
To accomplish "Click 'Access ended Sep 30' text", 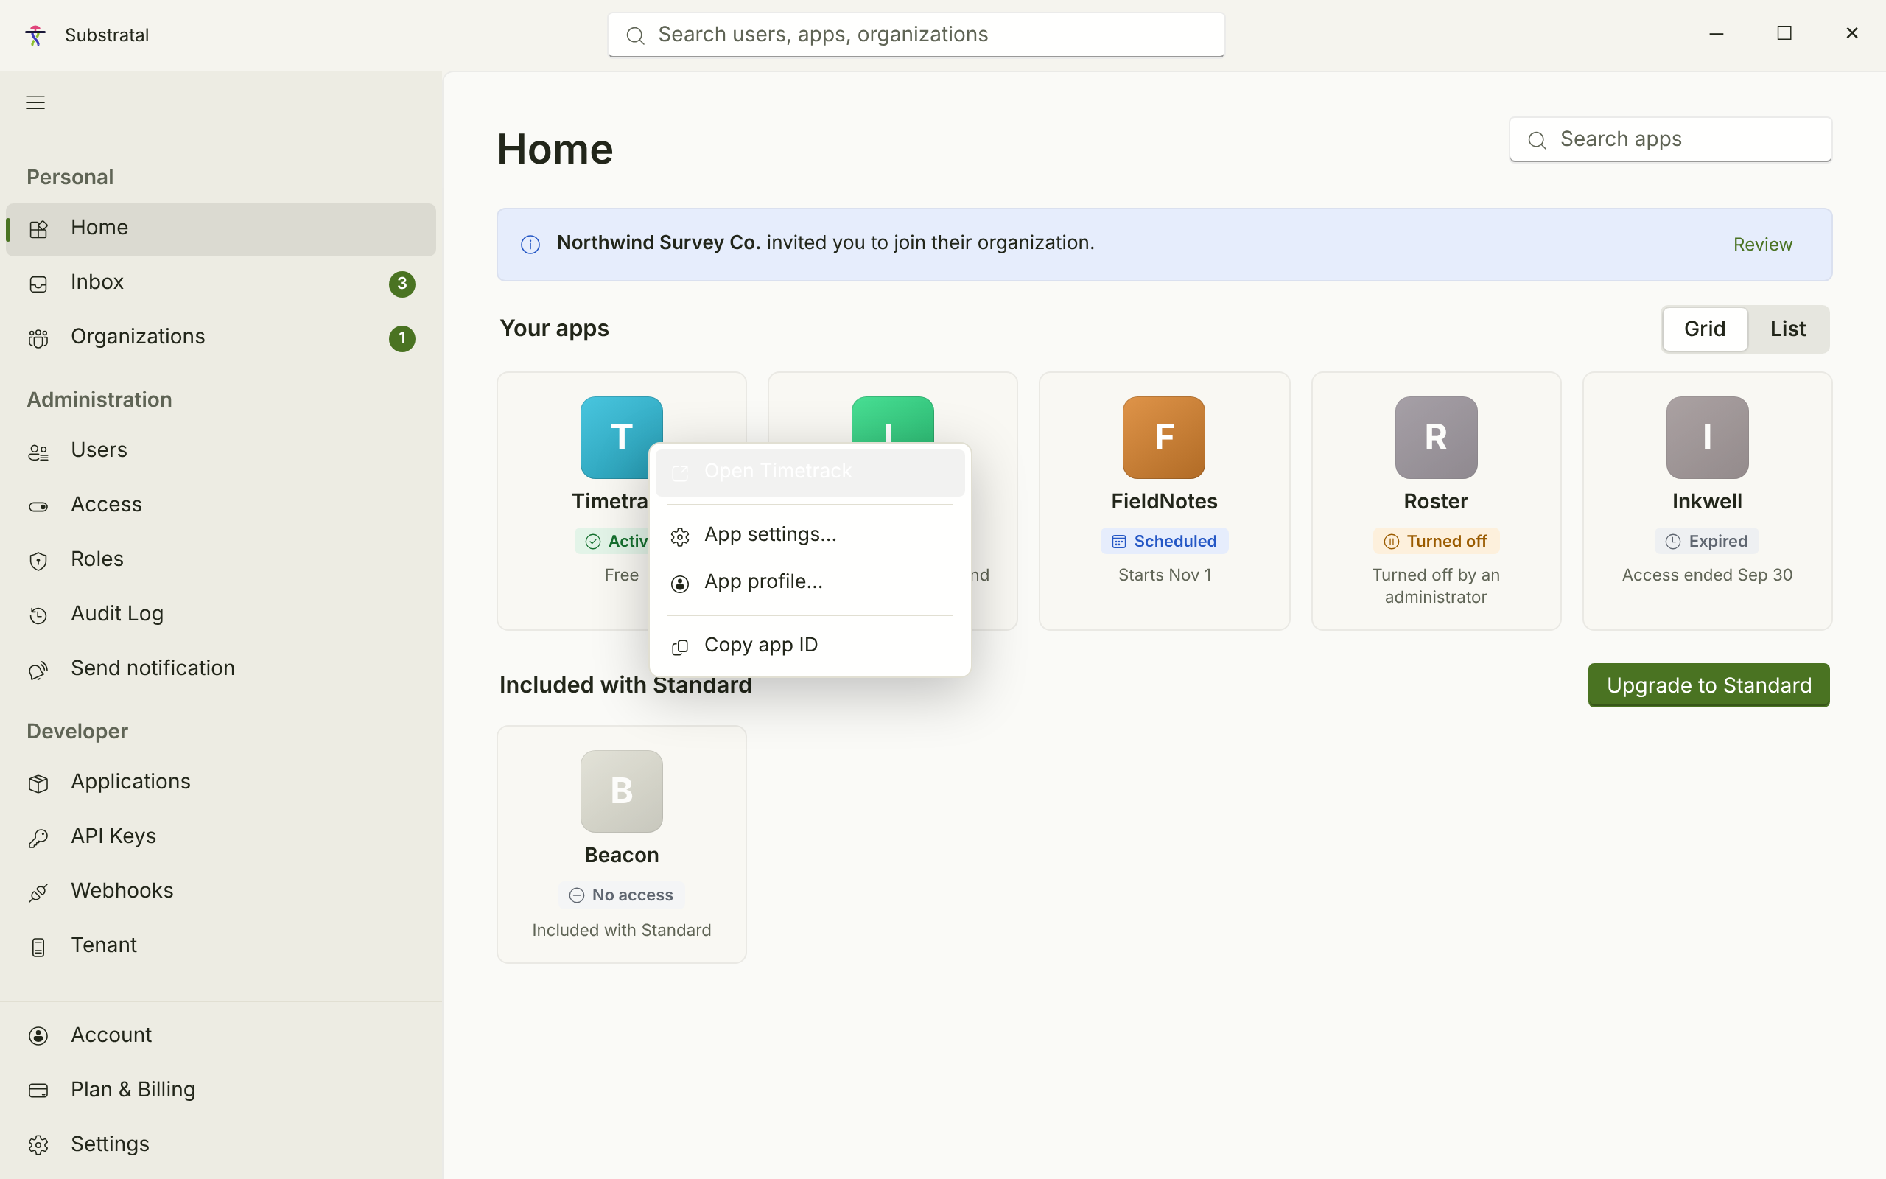I will (1707, 575).
